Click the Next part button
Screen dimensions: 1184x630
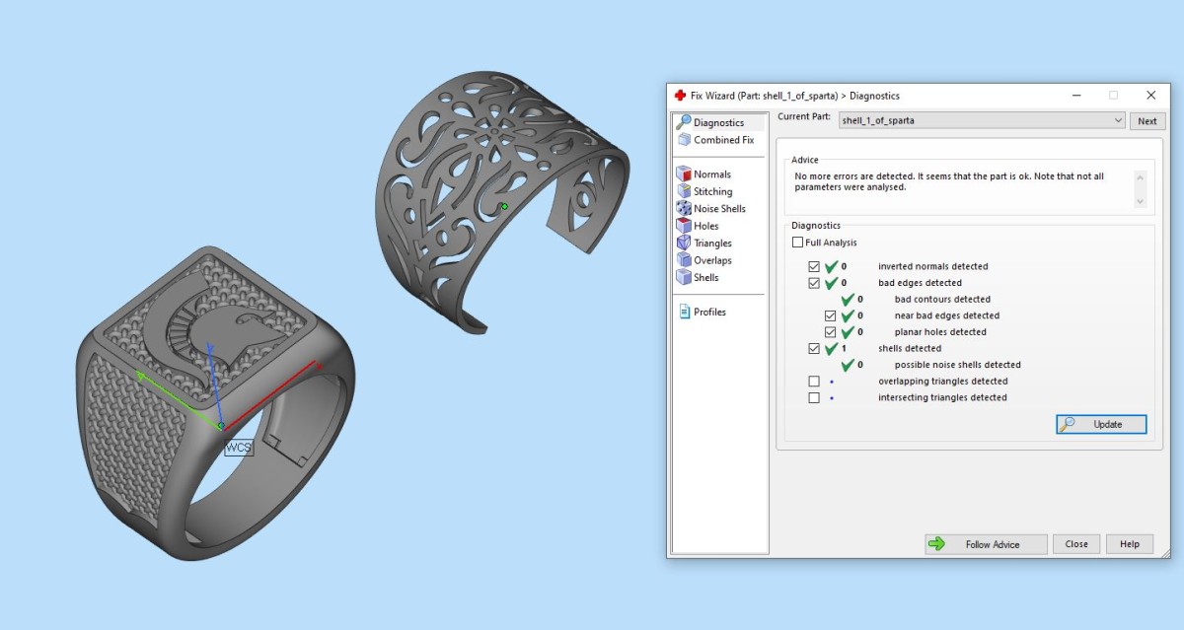1147,121
